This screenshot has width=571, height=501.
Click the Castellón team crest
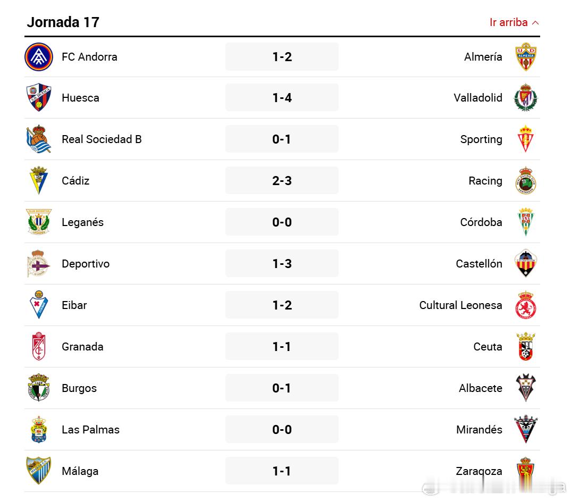[525, 264]
